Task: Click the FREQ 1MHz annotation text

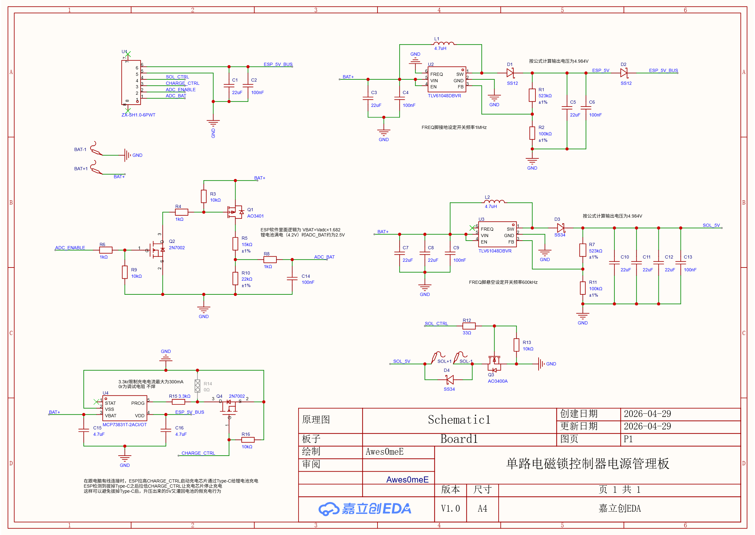Action: coord(454,127)
